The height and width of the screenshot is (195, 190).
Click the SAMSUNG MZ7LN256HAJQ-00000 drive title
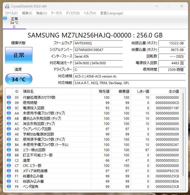pyautogui.click(x=95, y=35)
